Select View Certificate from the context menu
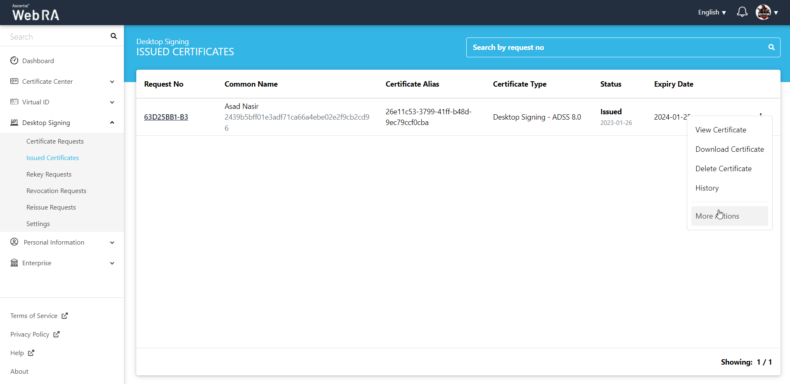790x384 pixels. (x=721, y=130)
